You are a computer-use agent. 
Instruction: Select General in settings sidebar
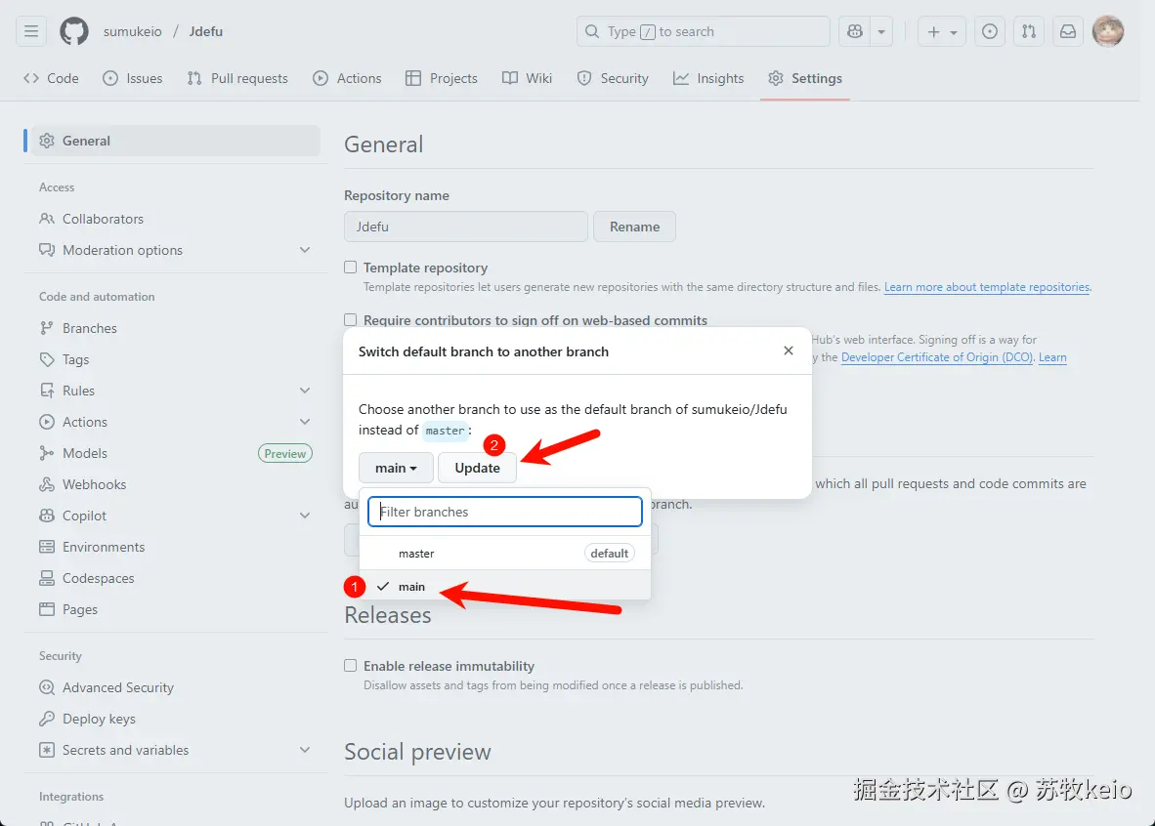point(175,141)
